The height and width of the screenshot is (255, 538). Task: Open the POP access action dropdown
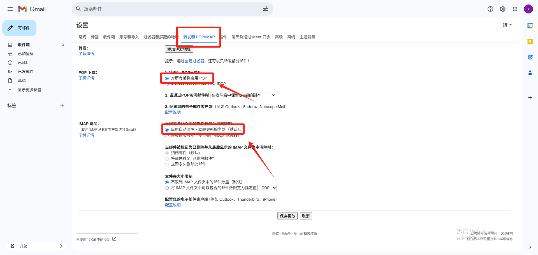point(243,95)
